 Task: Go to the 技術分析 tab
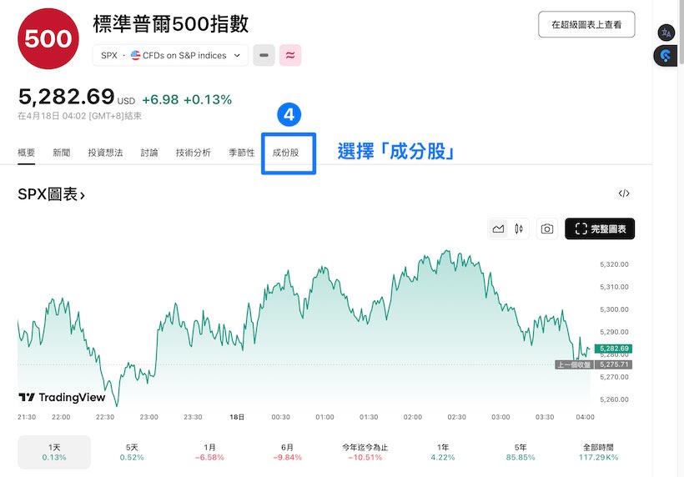coord(194,153)
